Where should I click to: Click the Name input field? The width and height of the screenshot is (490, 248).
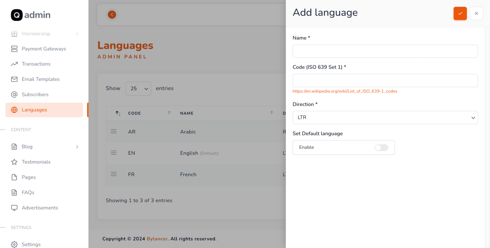click(385, 51)
